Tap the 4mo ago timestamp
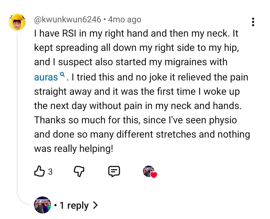Viewport: 270px width, 219px height. pos(124,19)
